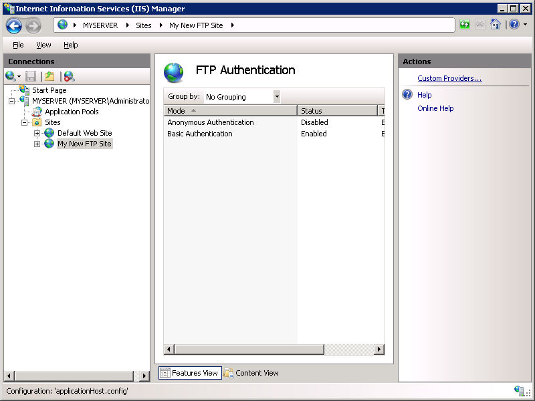
Task: Click the Create New Connection folder icon
Action: coord(48,76)
